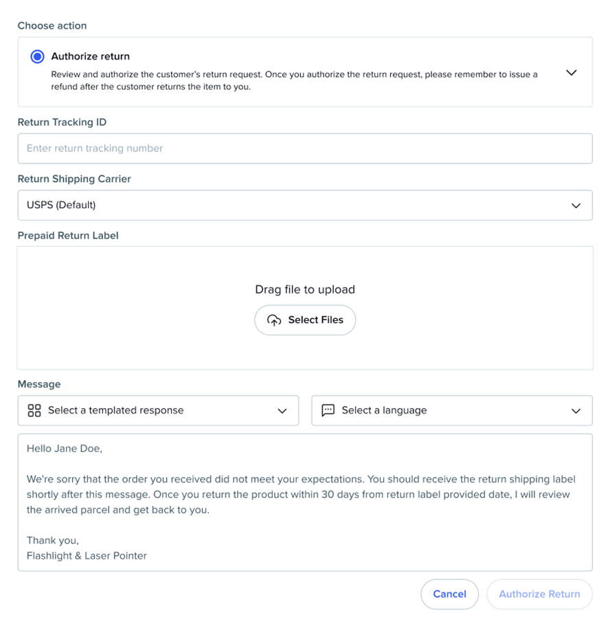Click the Flashlight & Laser Pointer signature text

[87, 555]
